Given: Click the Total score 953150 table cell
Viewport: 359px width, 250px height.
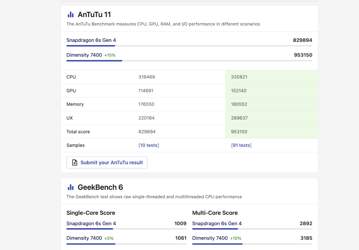Looking at the screenshot, I should [239, 132].
